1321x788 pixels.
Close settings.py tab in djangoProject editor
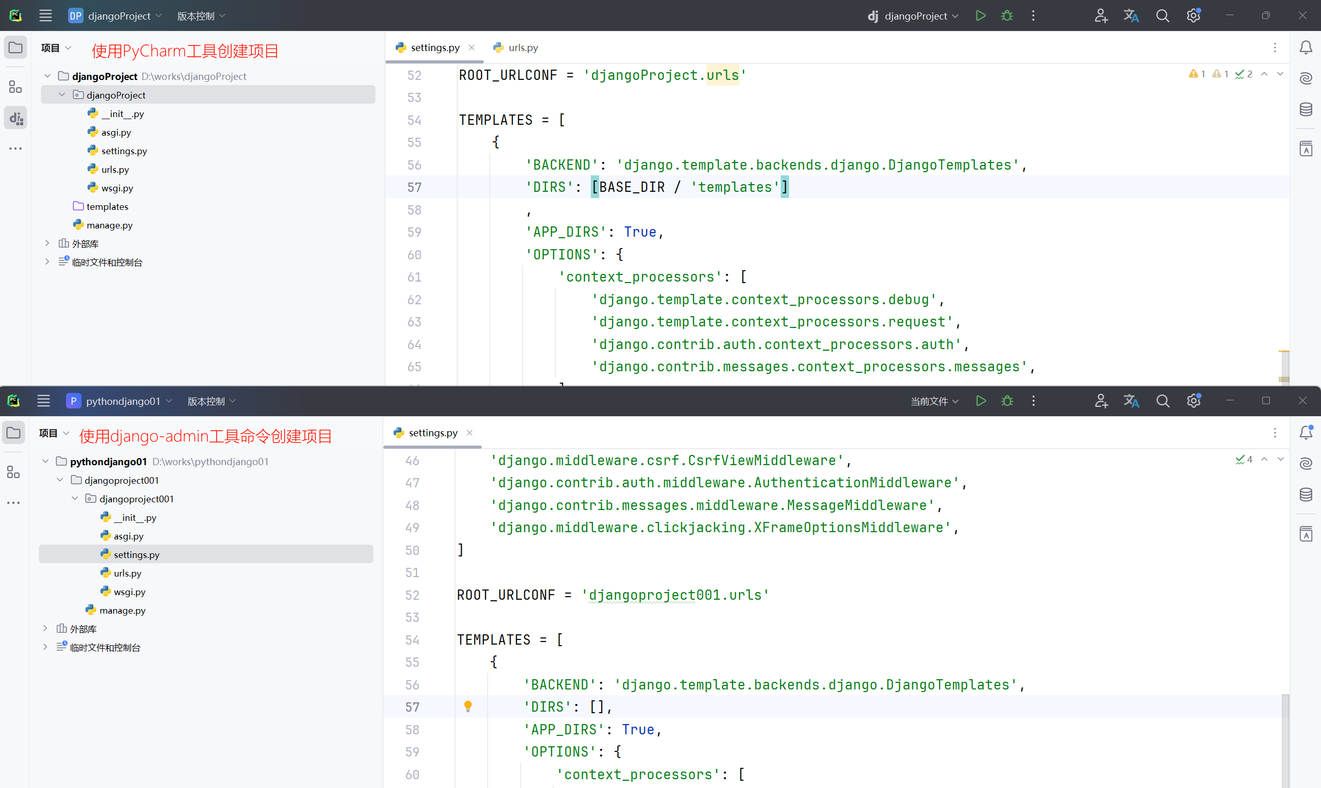472,47
